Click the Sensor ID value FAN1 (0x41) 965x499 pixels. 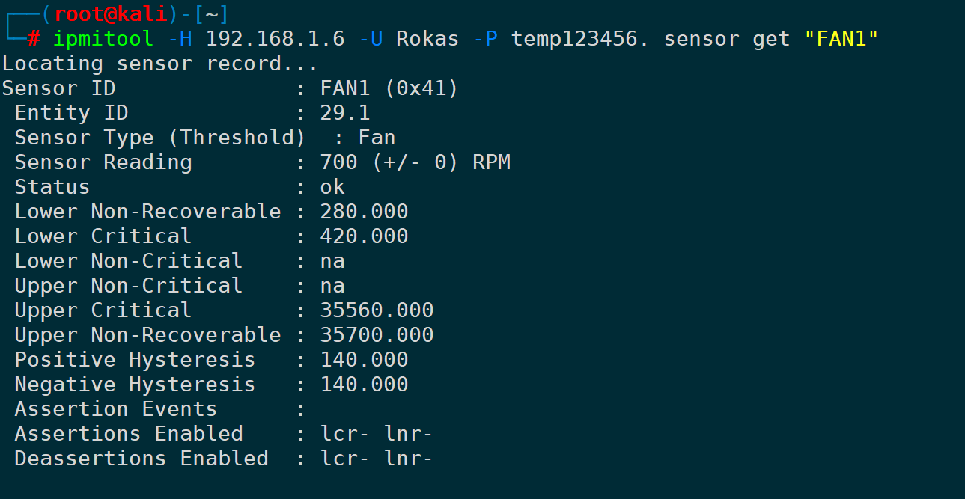tap(389, 88)
